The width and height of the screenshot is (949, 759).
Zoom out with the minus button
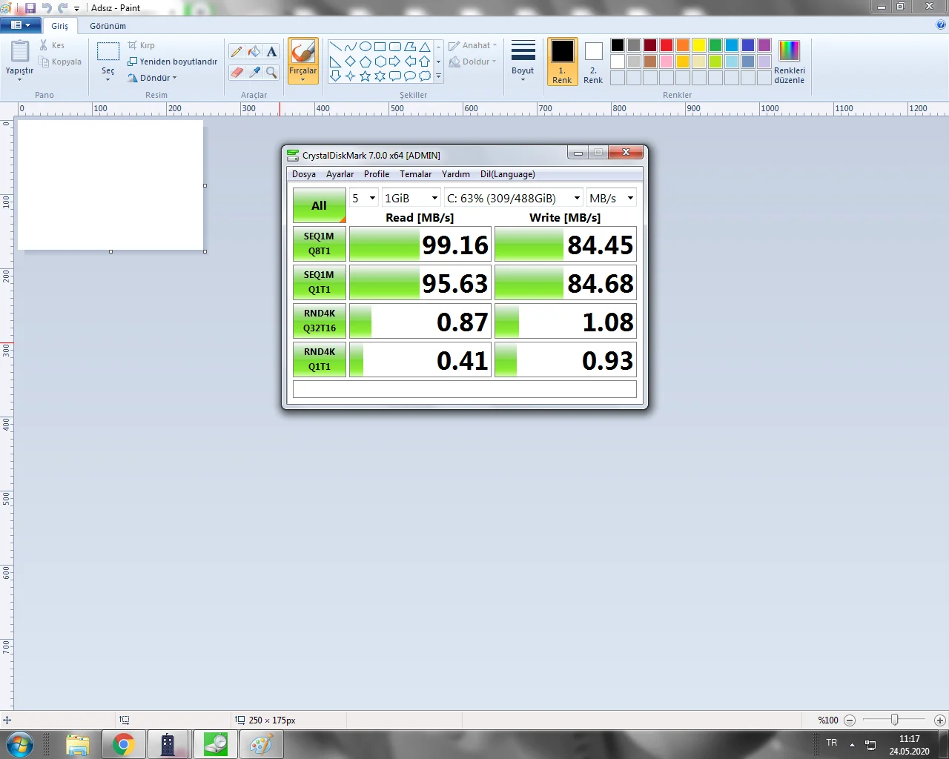[850, 720]
